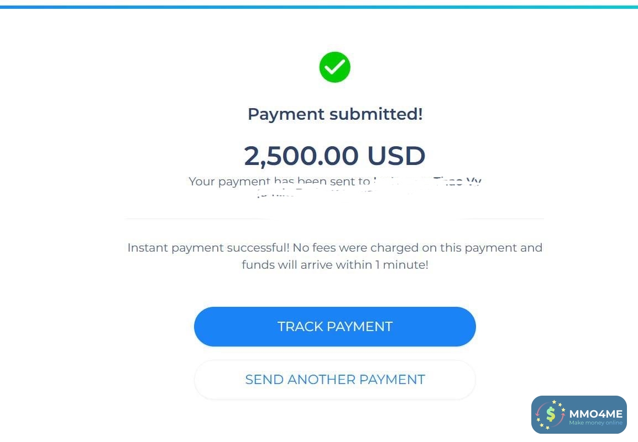Click the "Instant payment successful!" sentence
This screenshot has height=442, width=638.
208,248
